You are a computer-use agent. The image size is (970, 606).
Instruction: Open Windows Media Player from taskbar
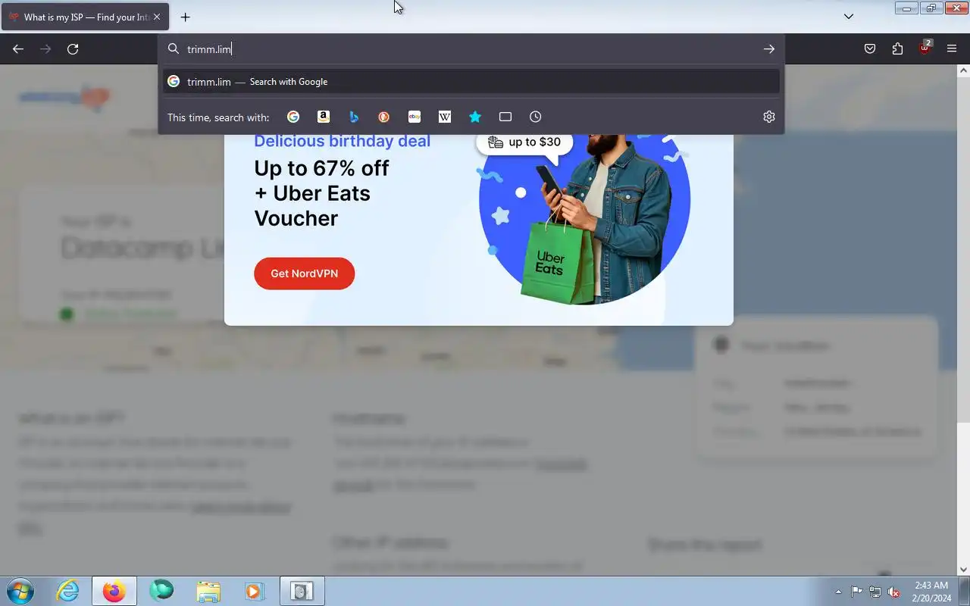pyautogui.click(x=254, y=591)
